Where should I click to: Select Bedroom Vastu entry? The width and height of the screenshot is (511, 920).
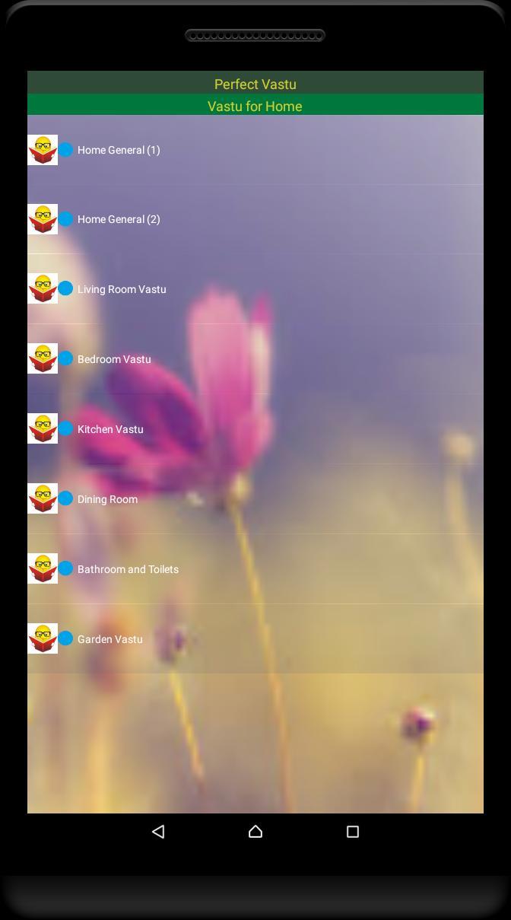pyautogui.click(x=255, y=358)
